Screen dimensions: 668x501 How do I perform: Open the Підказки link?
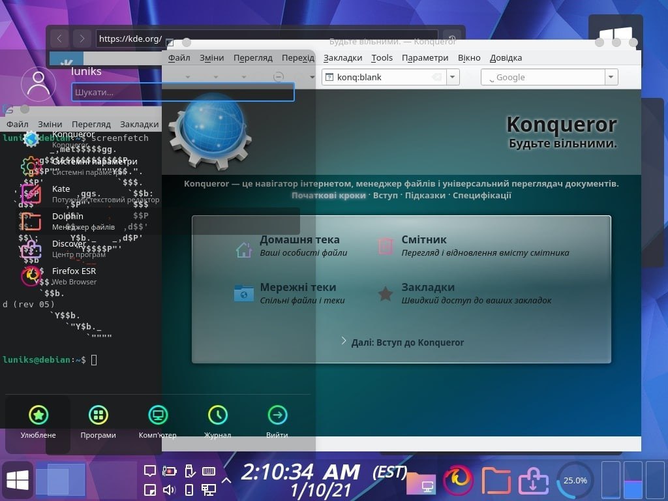(x=425, y=195)
